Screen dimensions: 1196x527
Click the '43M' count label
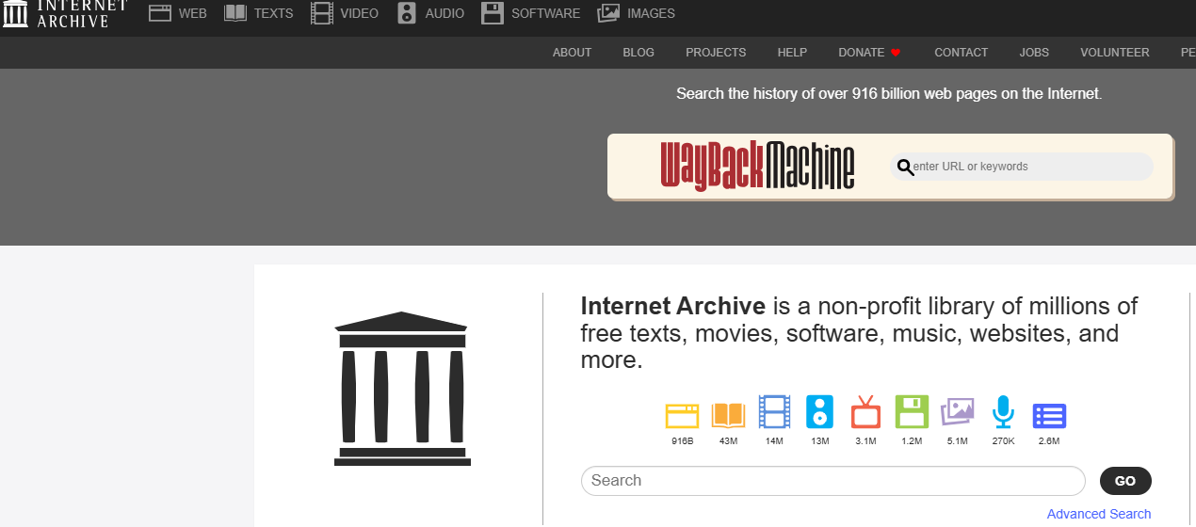tap(728, 441)
